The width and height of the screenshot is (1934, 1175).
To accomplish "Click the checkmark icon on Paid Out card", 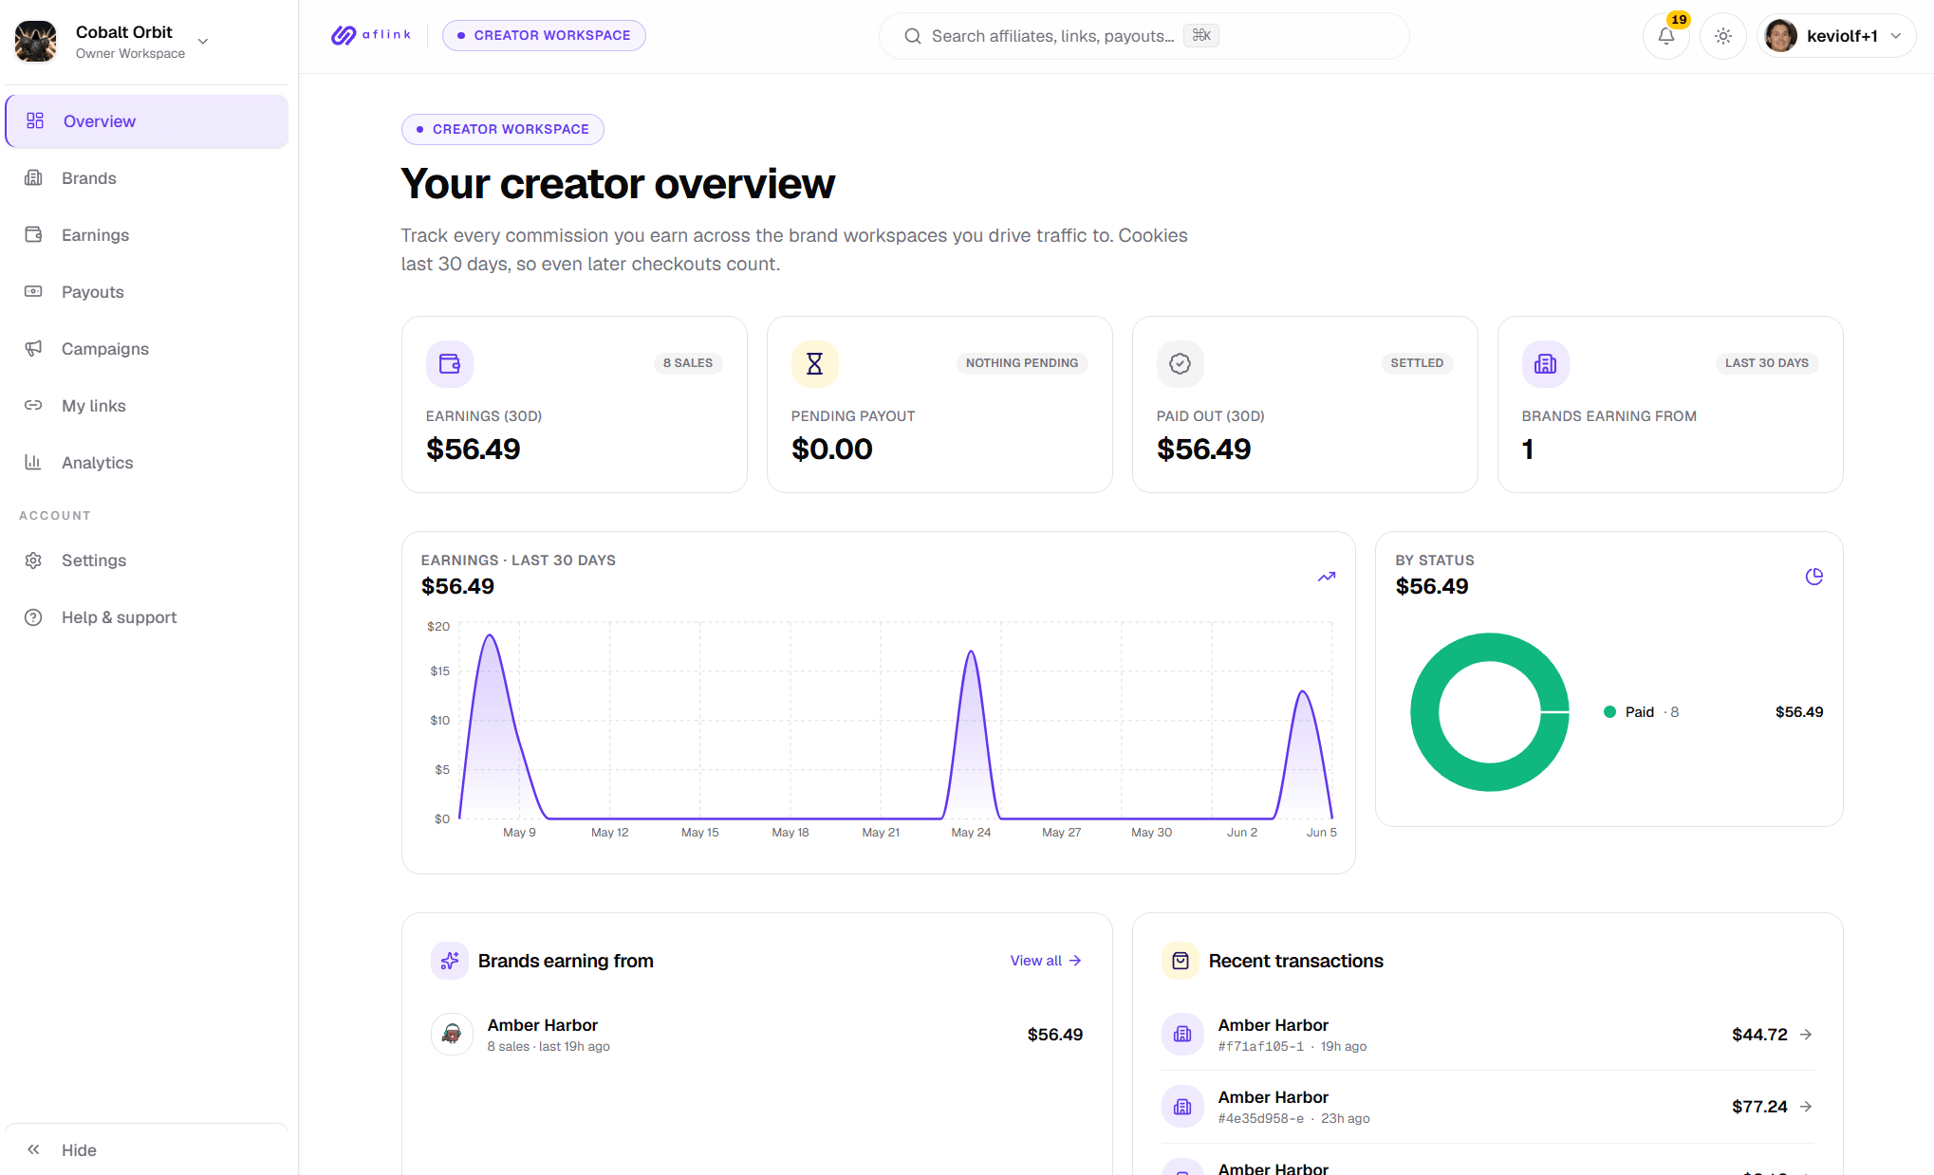I will (1181, 363).
